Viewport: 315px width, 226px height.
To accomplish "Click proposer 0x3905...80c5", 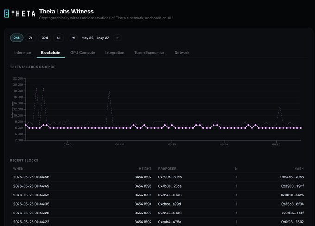I will (x=170, y=177).
